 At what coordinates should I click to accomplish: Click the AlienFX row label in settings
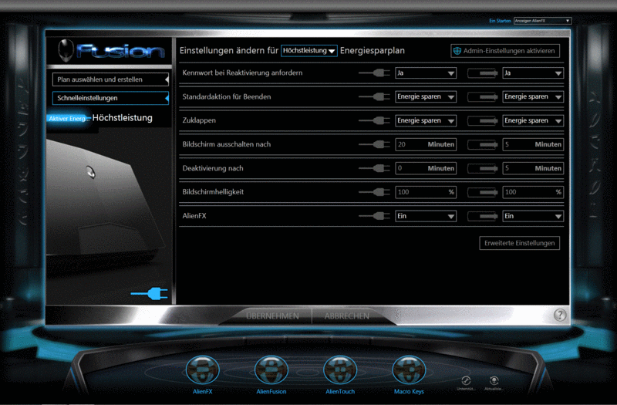[194, 216]
